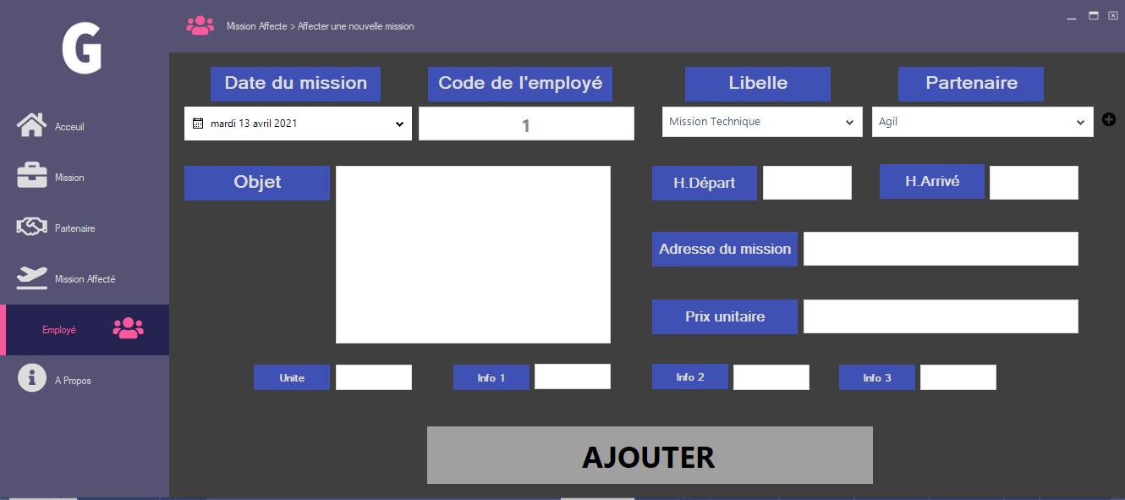Click the Partenaire header label
This screenshot has width=1125, height=500.
coord(971,84)
